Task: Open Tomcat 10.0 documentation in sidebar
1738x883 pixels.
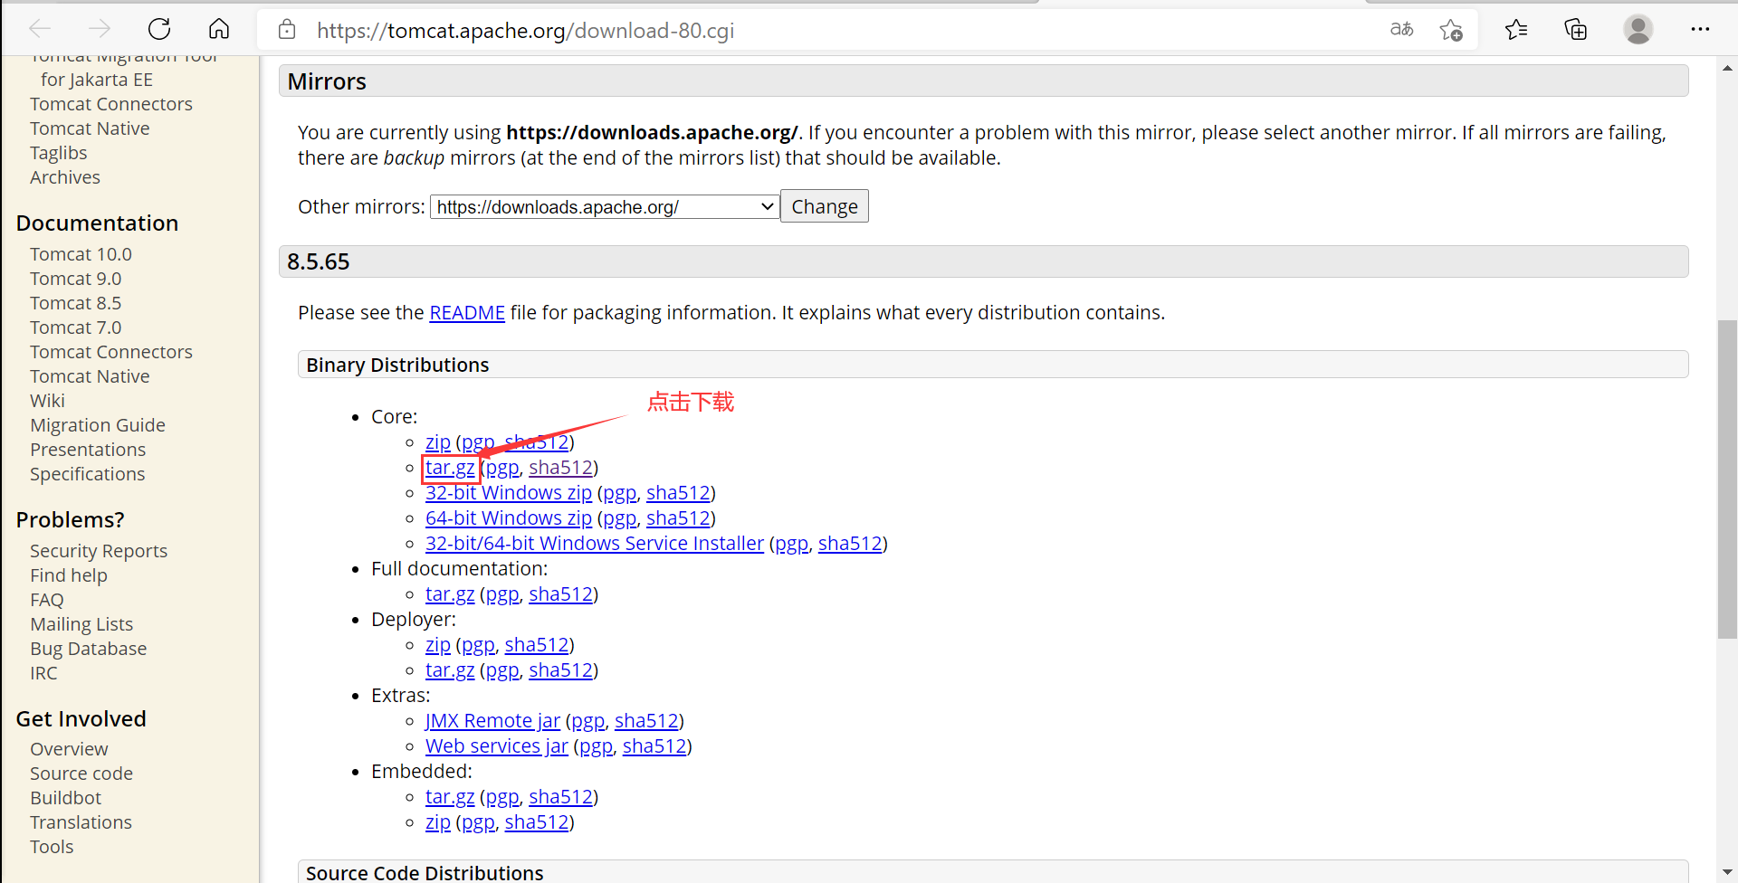Action: point(81,254)
